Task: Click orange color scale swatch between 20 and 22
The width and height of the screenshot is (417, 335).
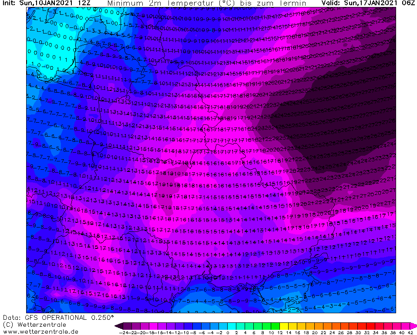Action: [x=319, y=326]
